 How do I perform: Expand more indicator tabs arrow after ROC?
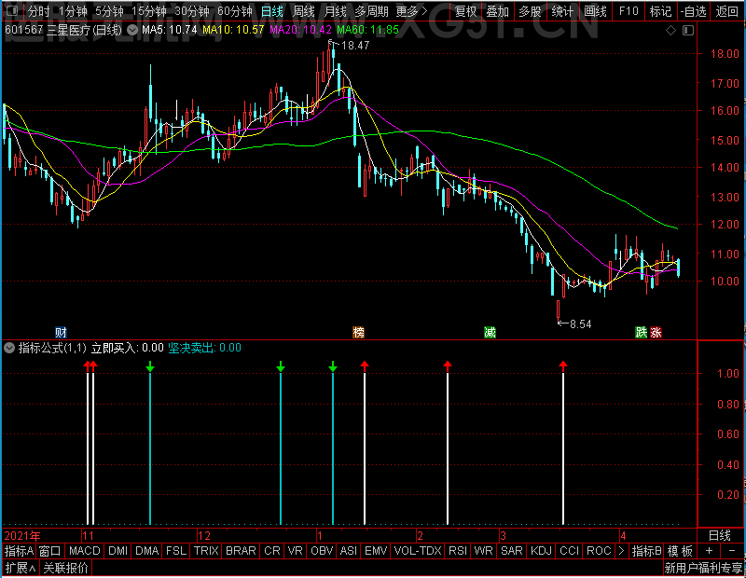coord(621,551)
